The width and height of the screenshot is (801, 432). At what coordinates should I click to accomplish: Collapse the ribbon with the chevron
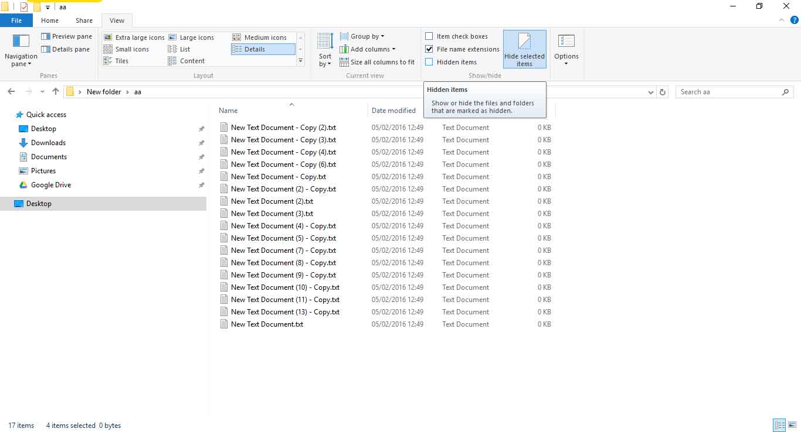[780, 20]
